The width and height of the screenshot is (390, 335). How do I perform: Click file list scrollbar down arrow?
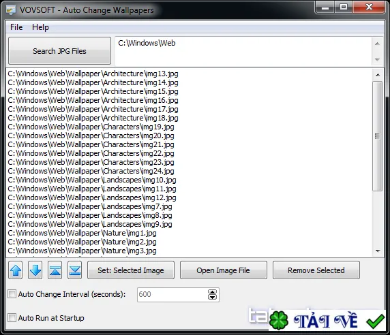[378, 251]
